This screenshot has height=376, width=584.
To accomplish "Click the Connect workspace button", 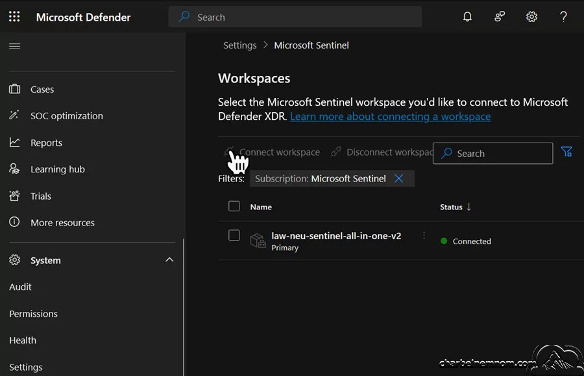I will [272, 152].
